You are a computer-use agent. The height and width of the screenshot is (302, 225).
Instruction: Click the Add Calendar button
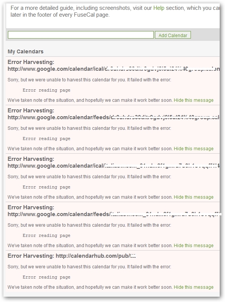pos(173,35)
